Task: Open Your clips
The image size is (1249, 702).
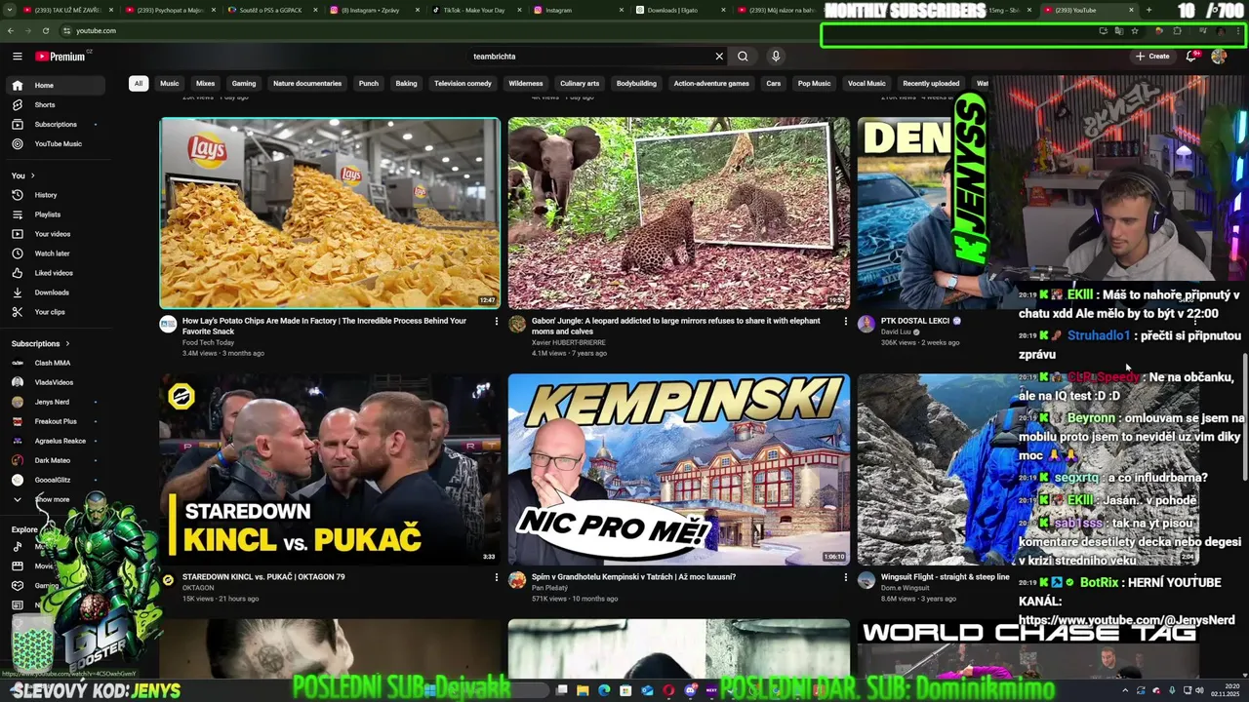Action: coord(56,312)
